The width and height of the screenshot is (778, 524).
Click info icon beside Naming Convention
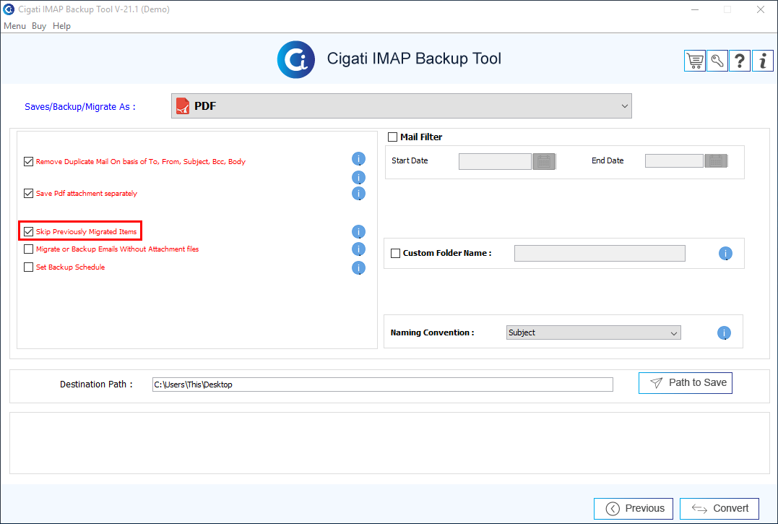click(x=724, y=333)
